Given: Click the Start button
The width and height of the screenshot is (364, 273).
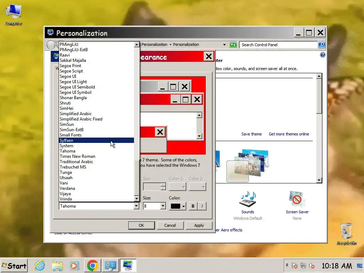Looking at the screenshot, I should tap(14, 266).
